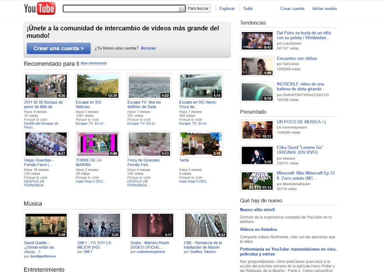This screenshot has width=384, height=272.
Task: Open Minecraft video thumbnail
Action: pos(257,181)
